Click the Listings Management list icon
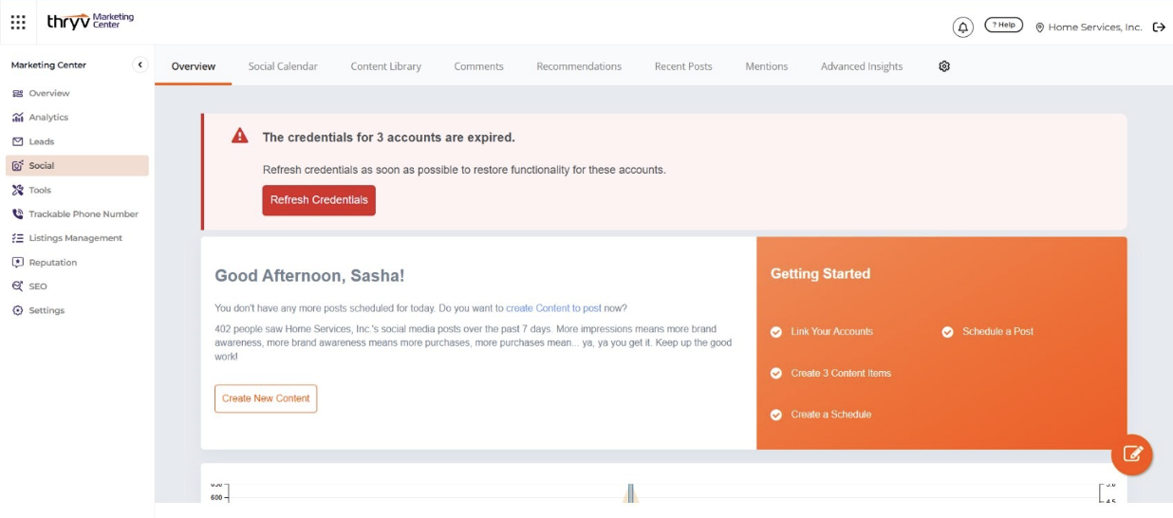The width and height of the screenshot is (1173, 518). point(18,238)
